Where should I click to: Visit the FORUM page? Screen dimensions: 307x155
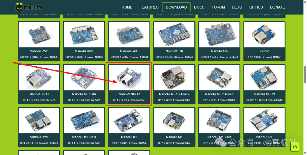tap(218, 7)
